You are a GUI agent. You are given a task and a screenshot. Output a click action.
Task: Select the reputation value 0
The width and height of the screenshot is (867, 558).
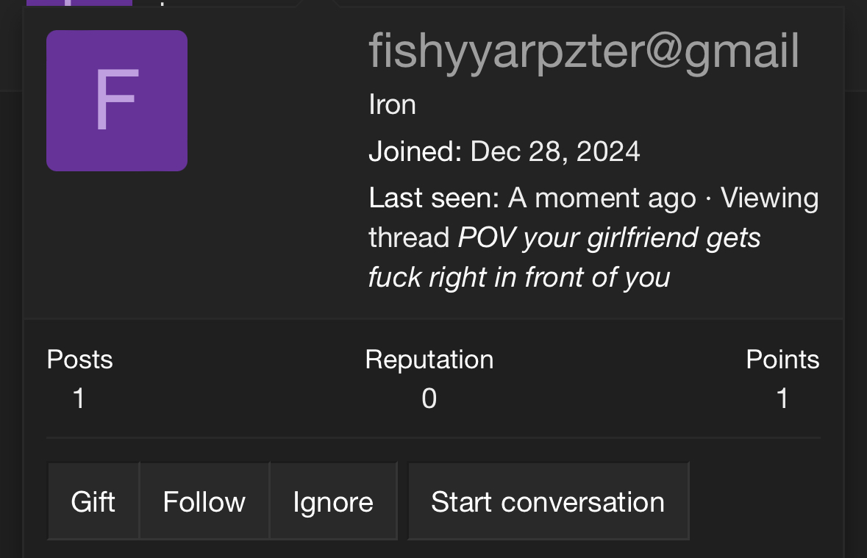coord(429,398)
